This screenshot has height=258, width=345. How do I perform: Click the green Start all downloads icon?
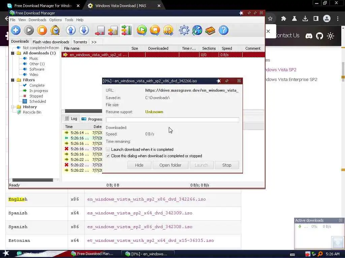tap(142, 30)
